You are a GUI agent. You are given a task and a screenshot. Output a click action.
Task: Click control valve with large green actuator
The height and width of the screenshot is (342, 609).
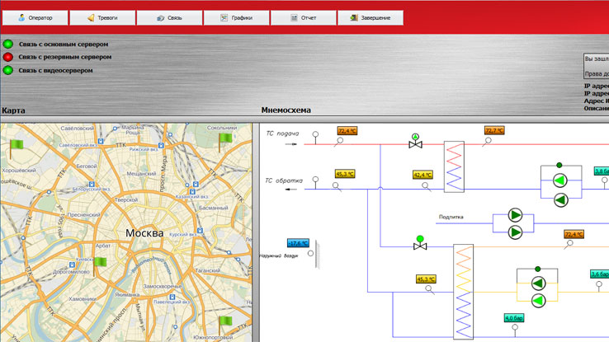(420, 243)
